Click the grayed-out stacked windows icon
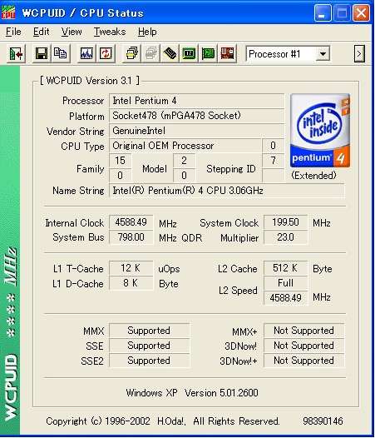 pos(151,53)
